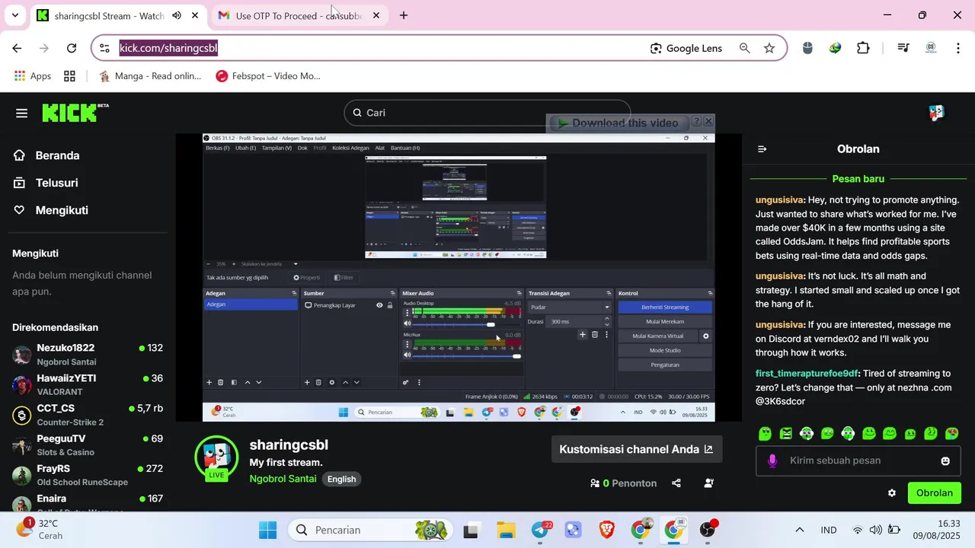
Task: Toggle the Penangkap Layar eye visibility in OBS
Action: tap(379, 305)
